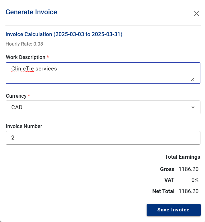Image resolution: width=205 pixels, height=222 pixels.
Task: Click the 'Net Total' label
Action: pos(163,191)
